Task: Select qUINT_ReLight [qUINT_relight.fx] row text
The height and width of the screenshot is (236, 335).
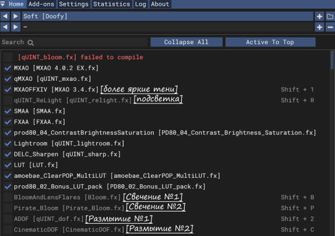Action: (x=73, y=100)
